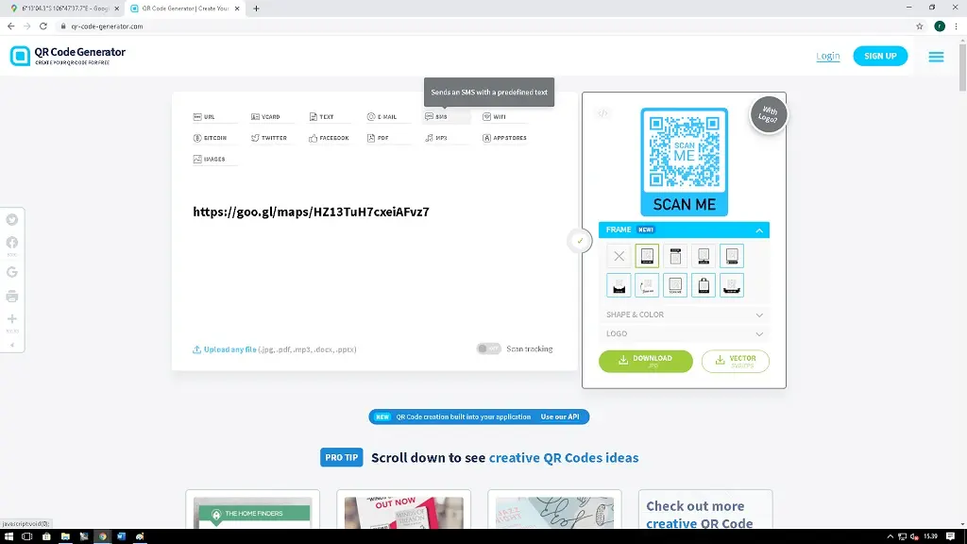Click the Upload any file link
The width and height of the screenshot is (967, 544).
tap(229, 349)
